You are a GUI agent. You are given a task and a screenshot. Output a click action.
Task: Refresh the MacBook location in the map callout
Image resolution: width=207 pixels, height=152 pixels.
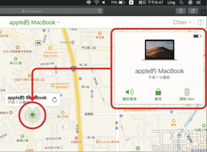(x=55, y=100)
